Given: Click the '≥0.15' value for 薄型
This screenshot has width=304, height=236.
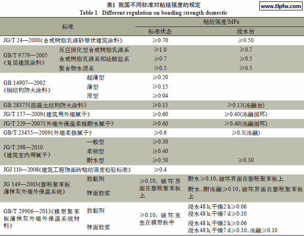Looking at the screenshot, I should pyautogui.click(x=160, y=87).
